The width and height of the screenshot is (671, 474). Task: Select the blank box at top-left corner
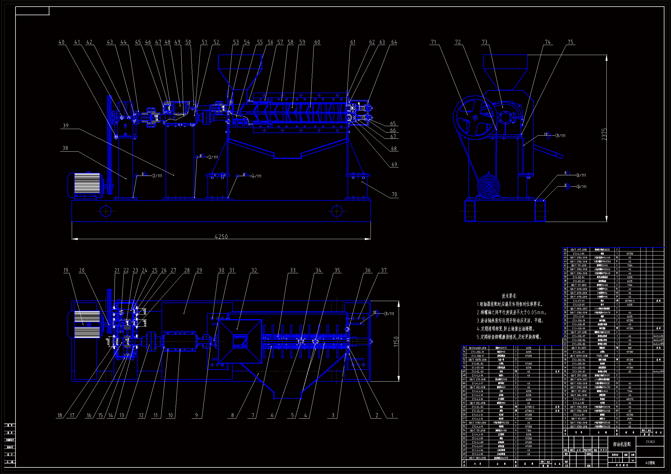click(32, 11)
